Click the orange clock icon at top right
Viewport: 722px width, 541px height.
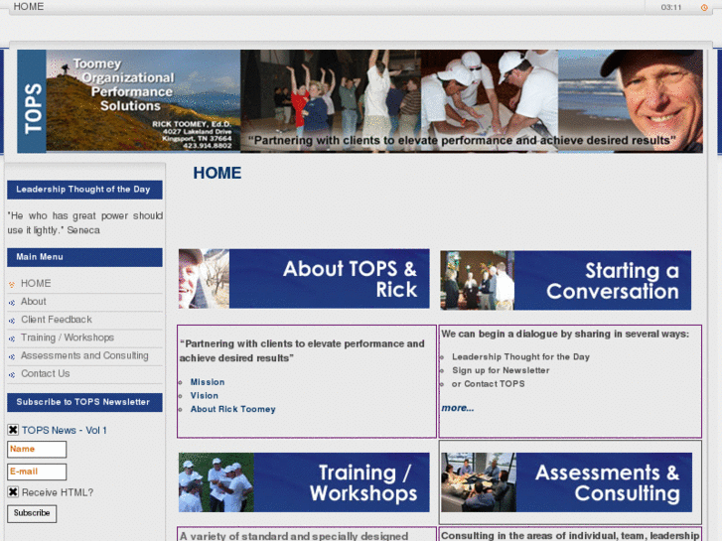click(704, 7)
